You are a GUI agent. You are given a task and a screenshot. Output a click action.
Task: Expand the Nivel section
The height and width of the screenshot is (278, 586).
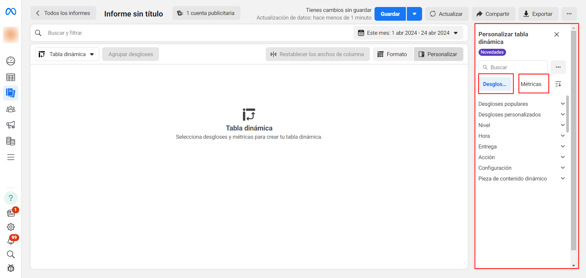522,125
